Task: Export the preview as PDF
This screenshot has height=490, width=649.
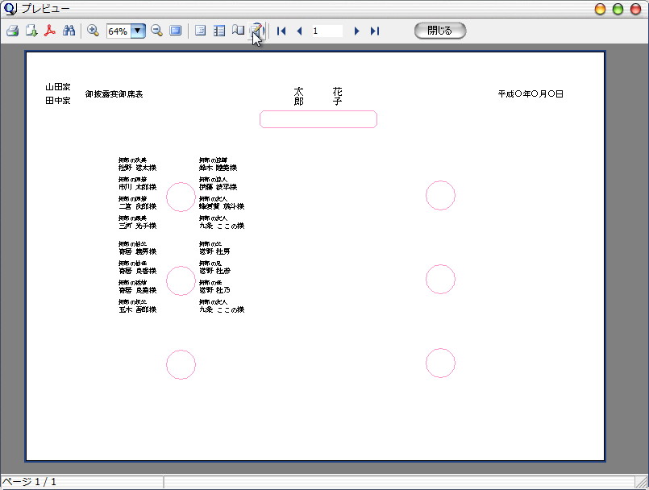Action: [50, 31]
